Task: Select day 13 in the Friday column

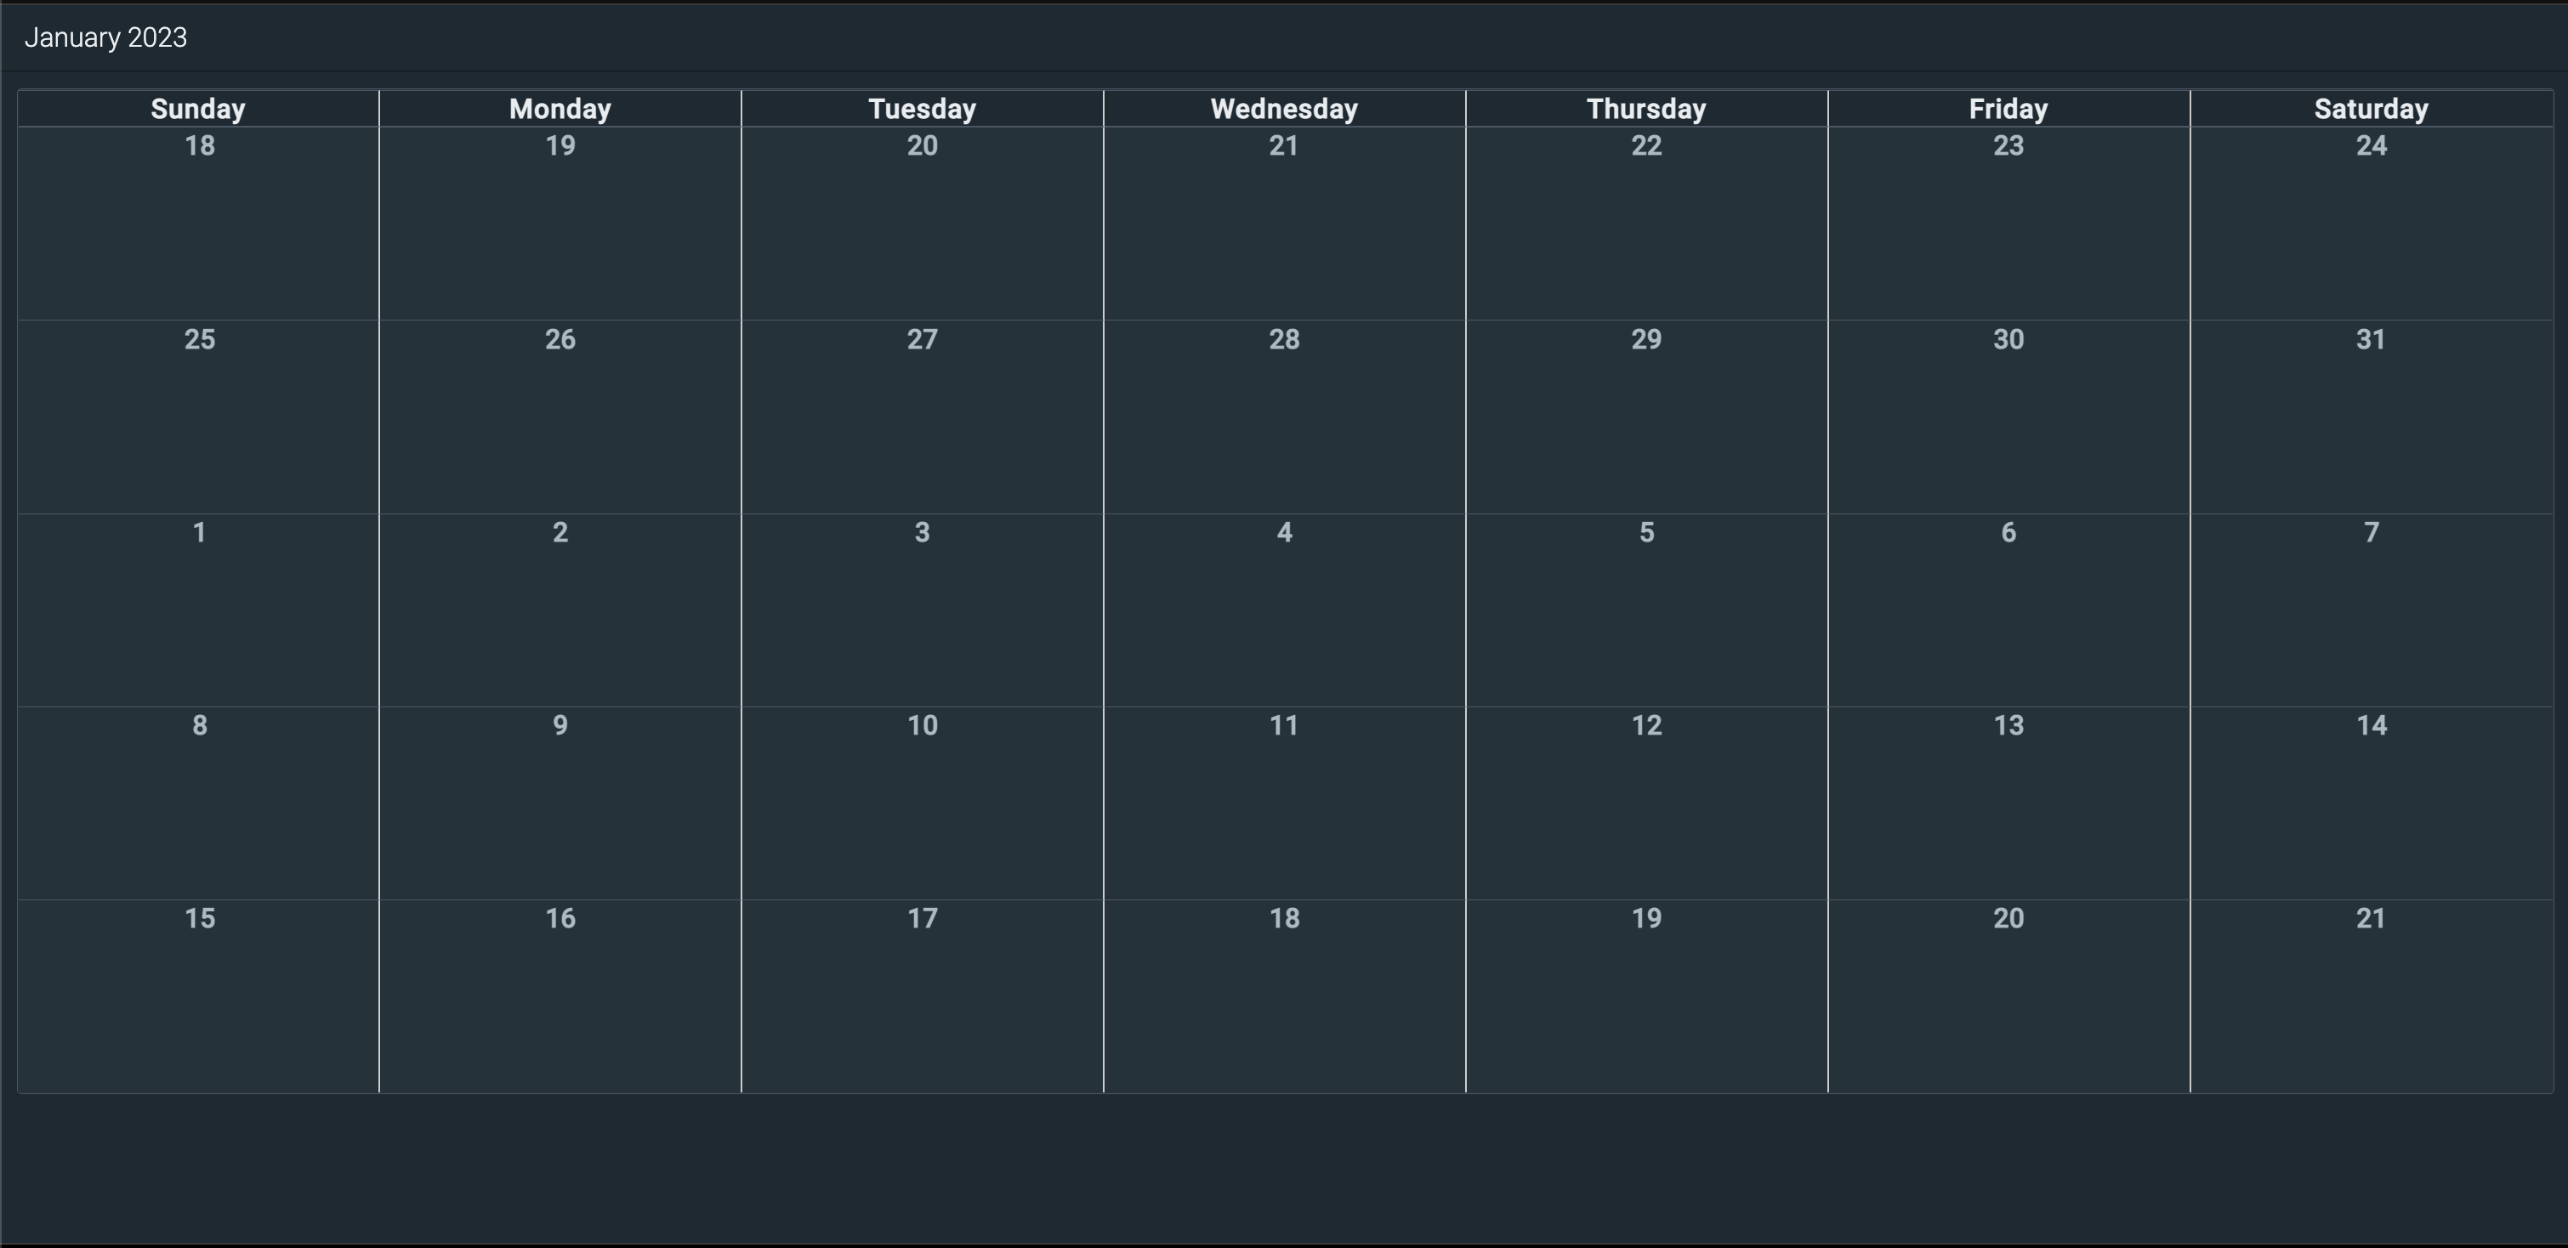Action: point(2008,726)
